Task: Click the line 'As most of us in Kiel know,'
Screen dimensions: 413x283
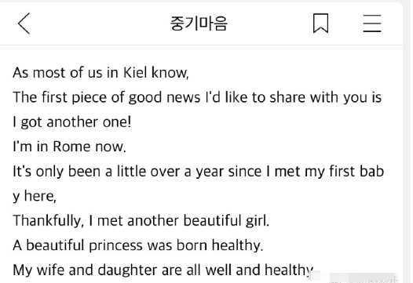Action: coord(101,72)
